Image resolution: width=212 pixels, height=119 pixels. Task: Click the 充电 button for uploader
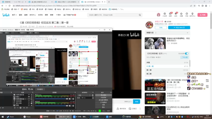tap(161, 28)
